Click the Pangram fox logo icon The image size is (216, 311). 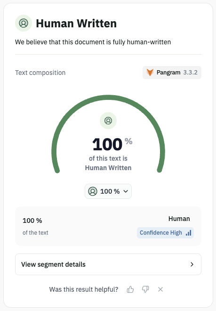(x=150, y=73)
